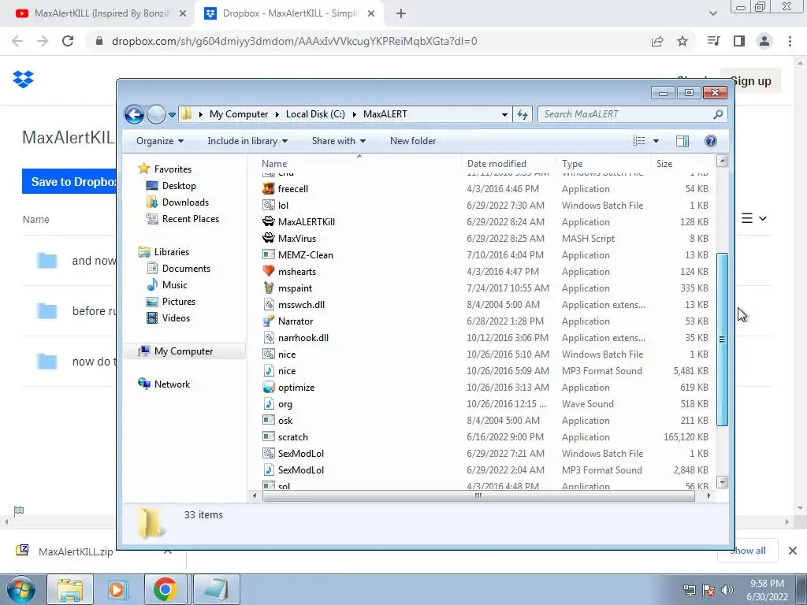Open the Share with menu
The image size is (807, 605).
click(x=339, y=141)
